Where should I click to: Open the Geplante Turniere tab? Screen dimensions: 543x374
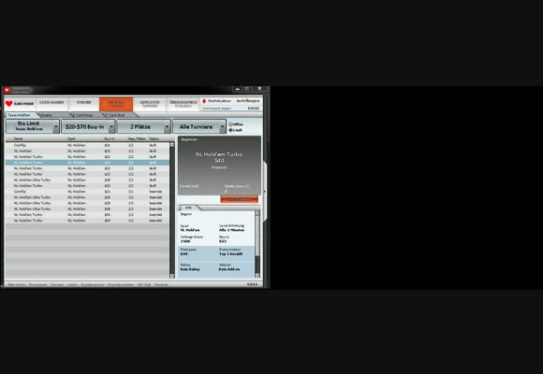(x=150, y=104)
